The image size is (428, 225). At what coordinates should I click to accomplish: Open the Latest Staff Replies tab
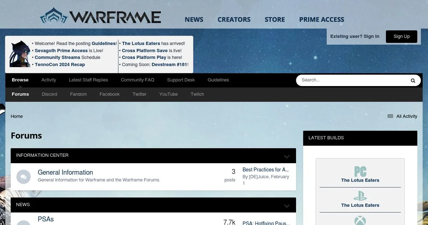pos(88,80)
